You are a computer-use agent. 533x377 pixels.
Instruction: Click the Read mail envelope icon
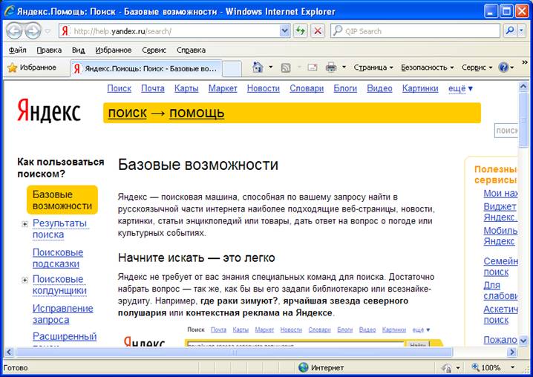pos(313,68)
